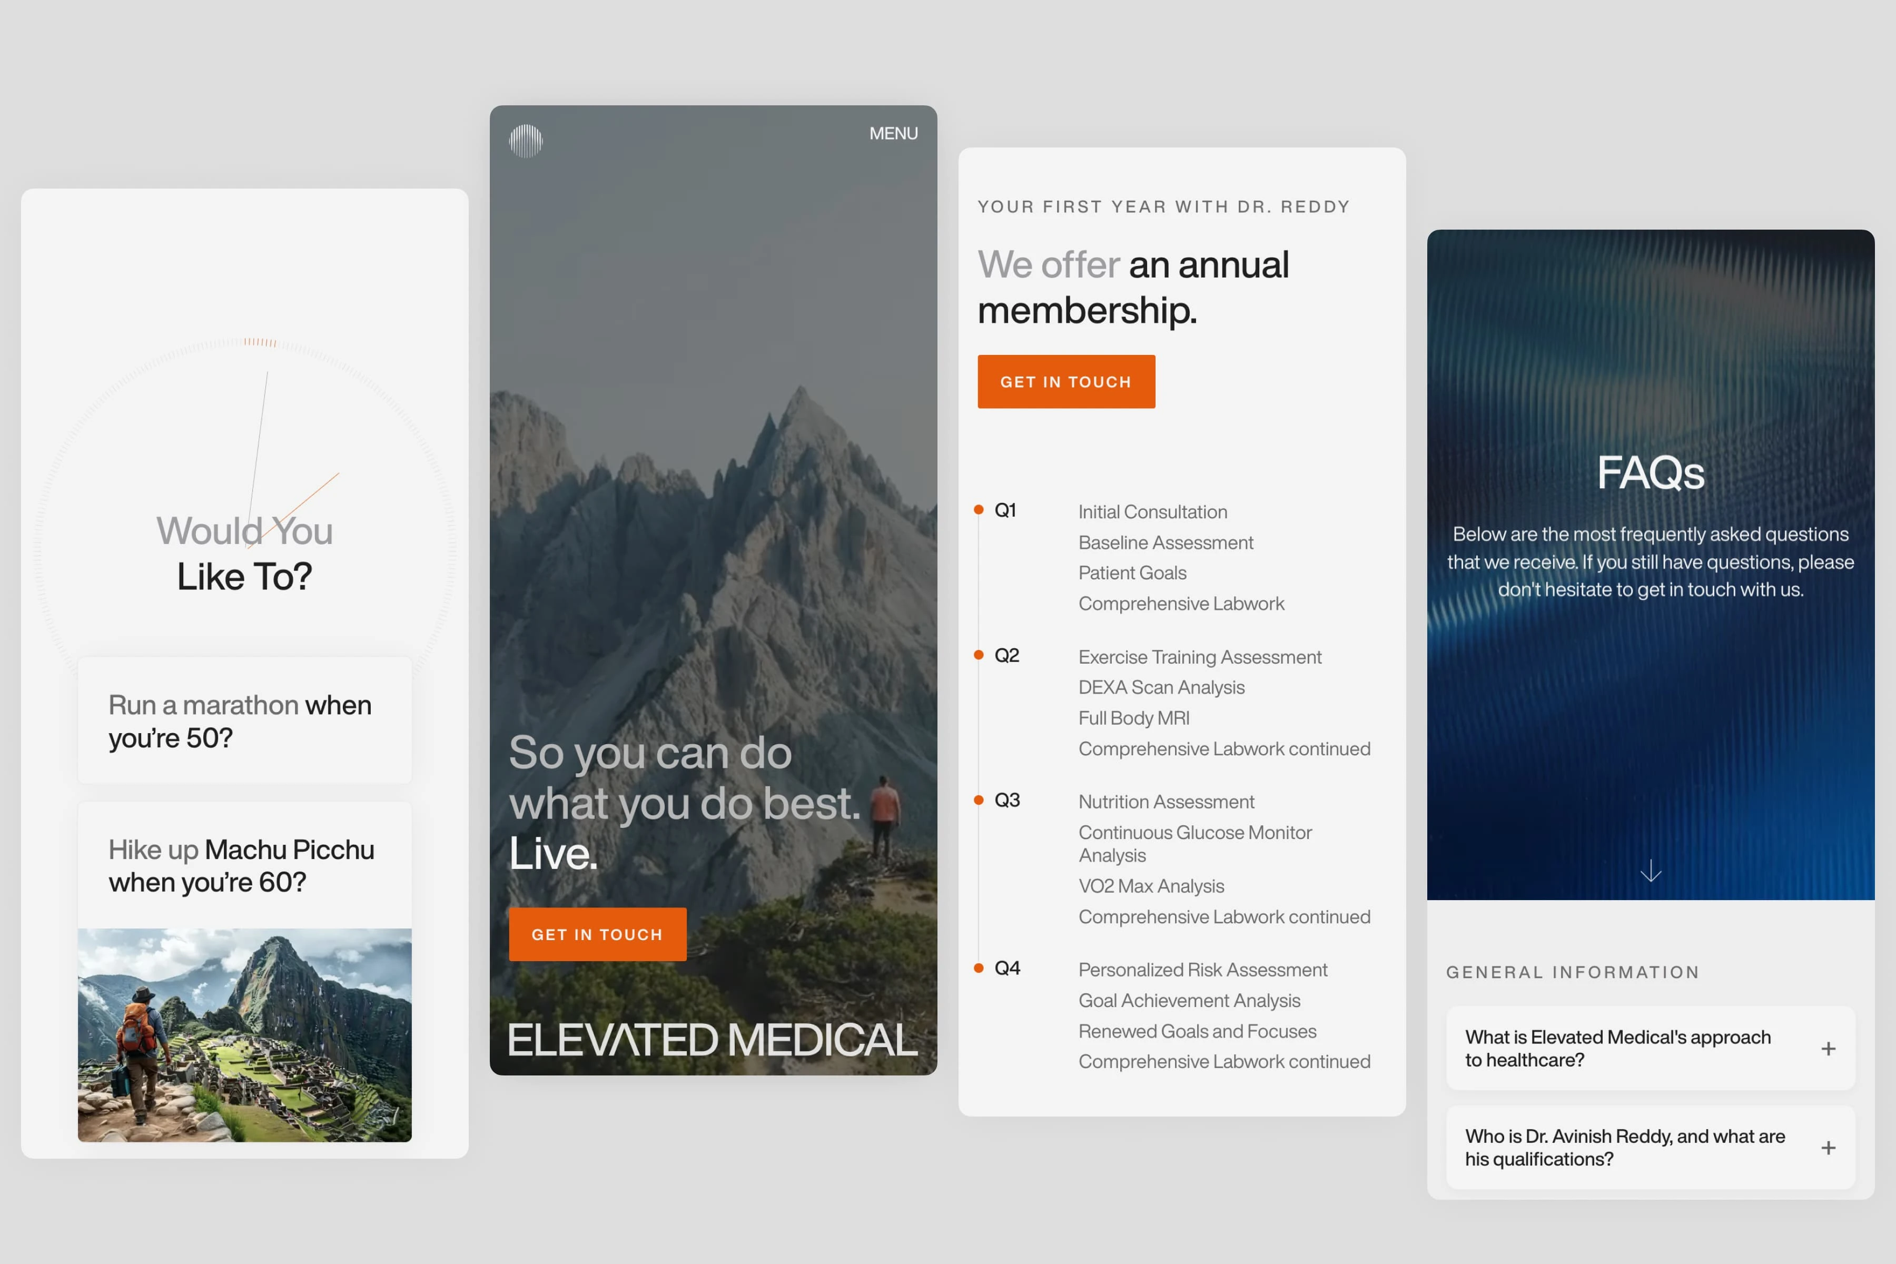Click the FAQs intro paragraph

(x=1650, y=562)
